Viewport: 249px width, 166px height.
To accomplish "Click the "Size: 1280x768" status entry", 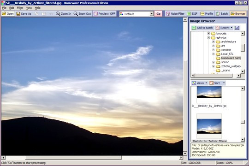I will click(191, 163).
